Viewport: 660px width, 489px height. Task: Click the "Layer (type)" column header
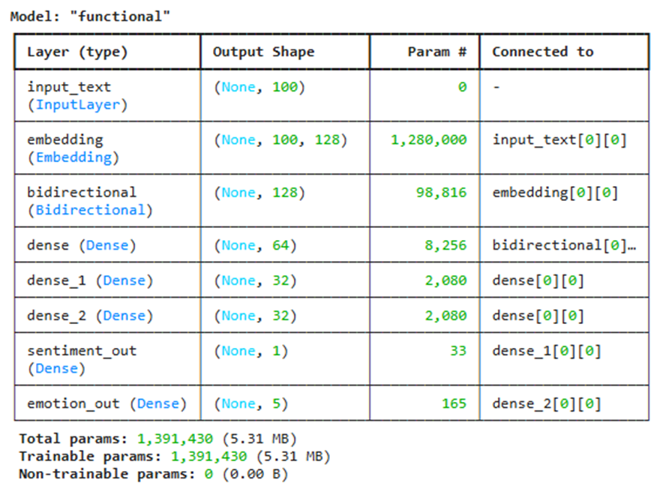[77, 52]
